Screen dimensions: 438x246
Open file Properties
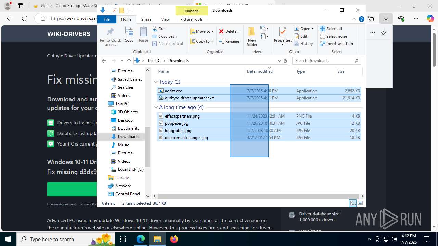tap(283, 36)
